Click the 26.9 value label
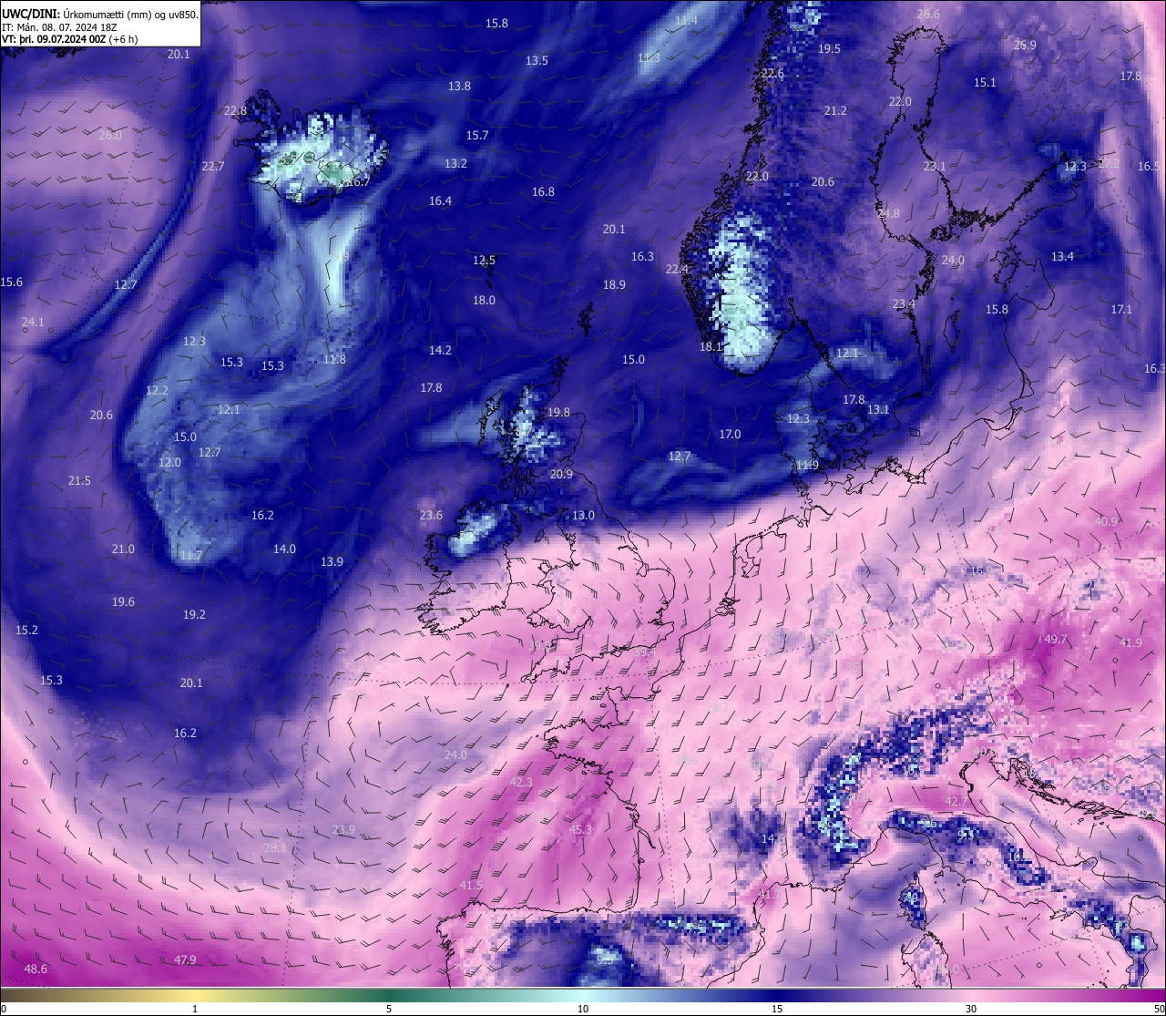 tap(1025, 46)
